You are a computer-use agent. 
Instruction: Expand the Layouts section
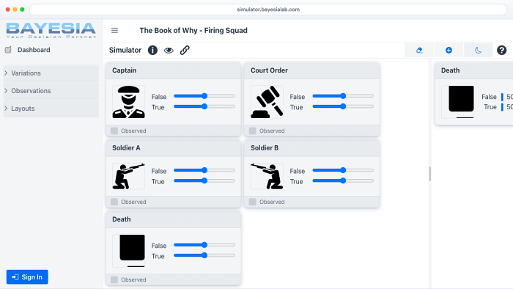pos(51,109)
